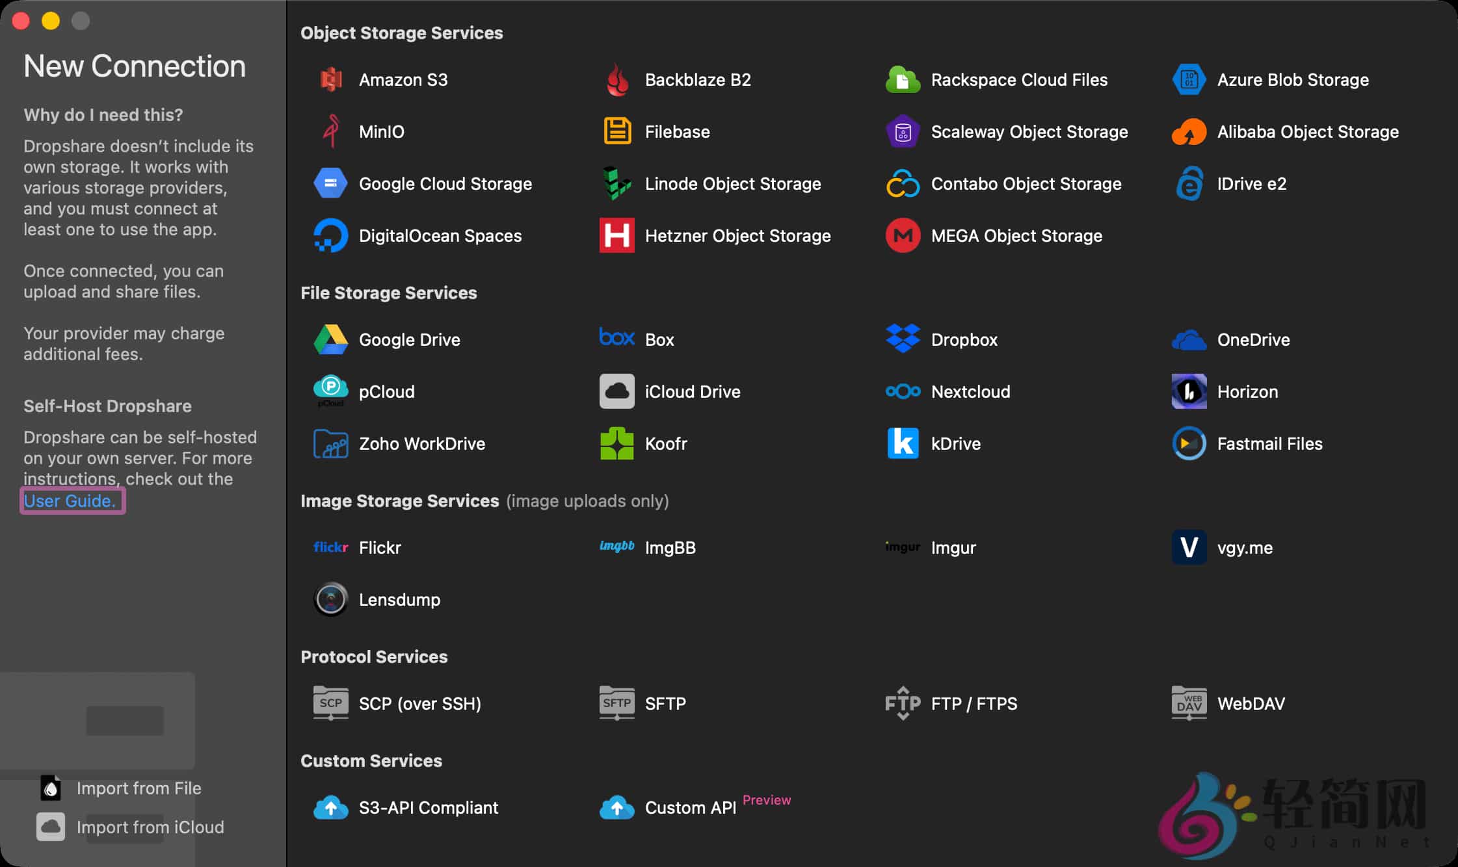Click the Amazon S3 label
This screenshot has height=867, width=1458.
coord(403,80)
